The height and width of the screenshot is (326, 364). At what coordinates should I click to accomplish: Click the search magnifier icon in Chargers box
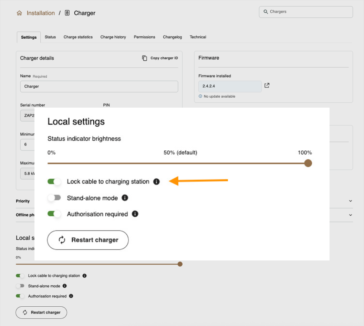[266, 12]
